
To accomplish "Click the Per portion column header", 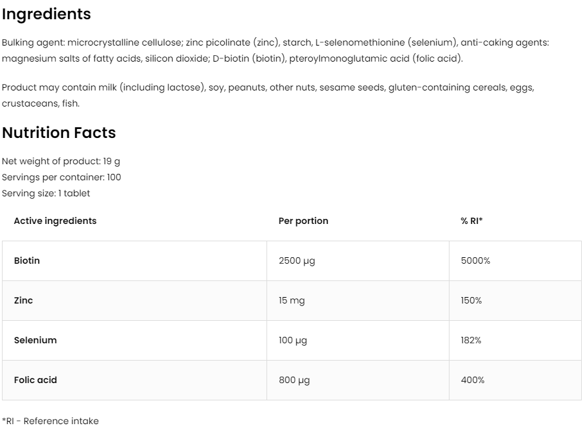I will (303, 221).
